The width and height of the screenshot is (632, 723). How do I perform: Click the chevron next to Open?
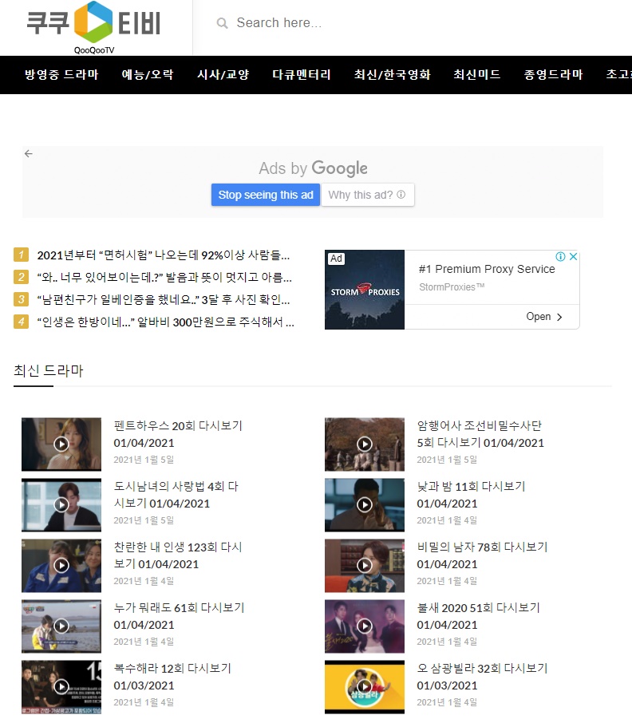pyautogui.click(x=559, y=318)
